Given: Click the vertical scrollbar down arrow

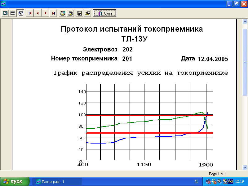Looking at the screenshot, I should 245,167.
